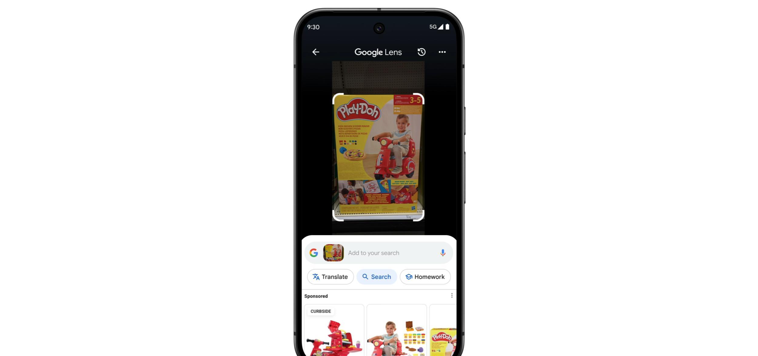Tap the middle sponsored product thumbnail
Image resolution: width=758 pixels, height=356 pixels.
click(396, 334)
